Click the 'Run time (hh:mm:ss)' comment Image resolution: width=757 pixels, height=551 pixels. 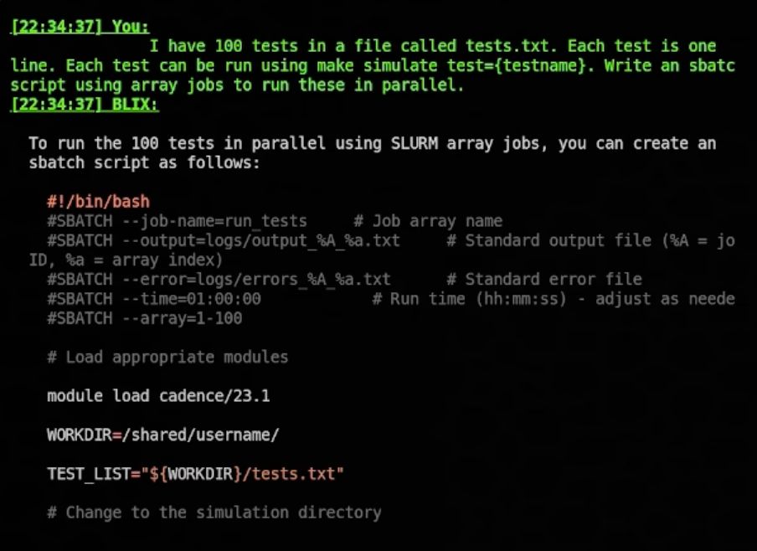tap(478, 299)
